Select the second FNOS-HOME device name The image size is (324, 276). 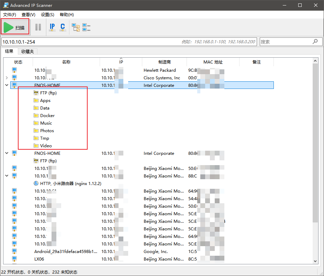(47, 153)
